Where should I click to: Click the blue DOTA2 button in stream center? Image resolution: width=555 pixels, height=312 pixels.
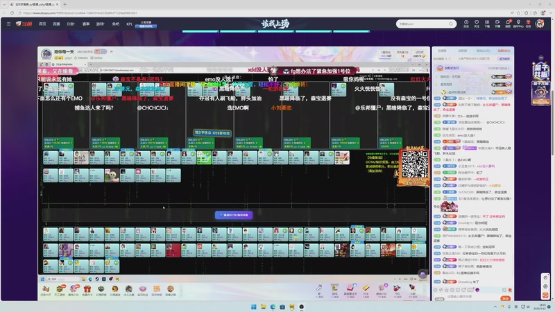[x=234, y=215]
